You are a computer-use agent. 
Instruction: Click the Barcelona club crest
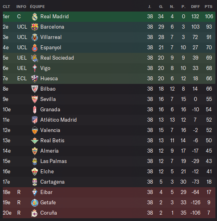(x=35, y=27)
